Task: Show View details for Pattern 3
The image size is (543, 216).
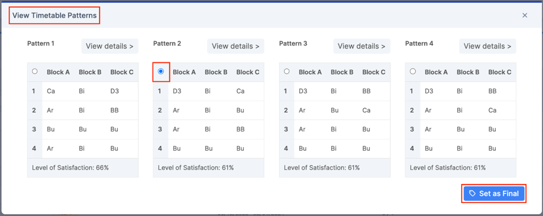Action: [x=362, y=46]
